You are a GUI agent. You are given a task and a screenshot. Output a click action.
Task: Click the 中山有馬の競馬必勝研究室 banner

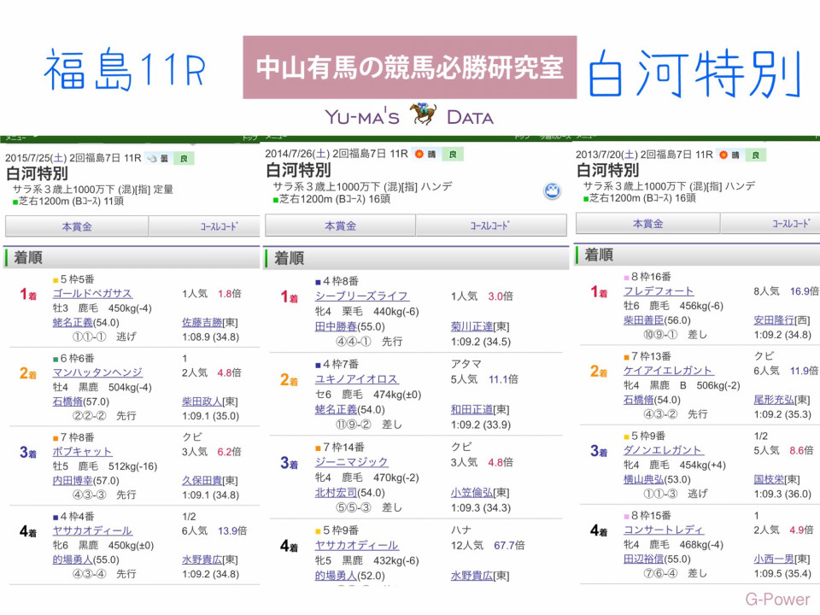410,67
